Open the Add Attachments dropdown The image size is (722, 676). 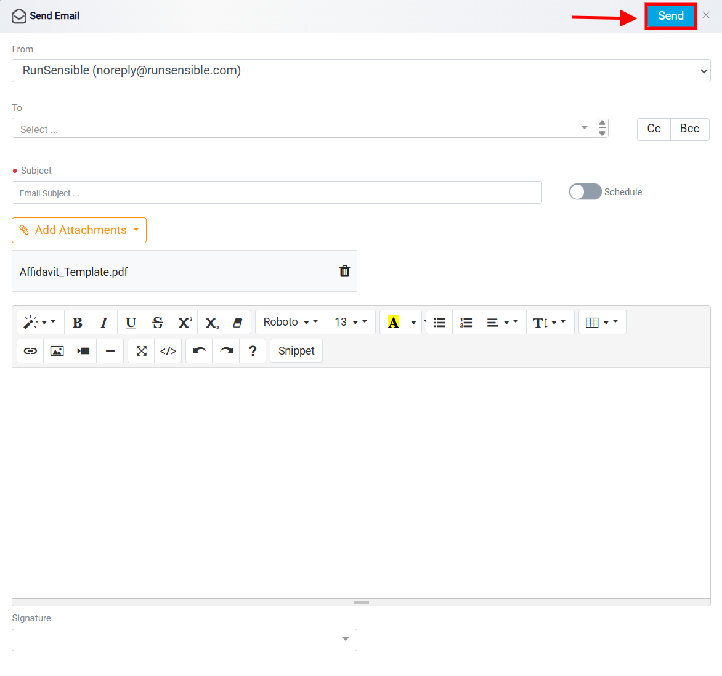point(79,230)
